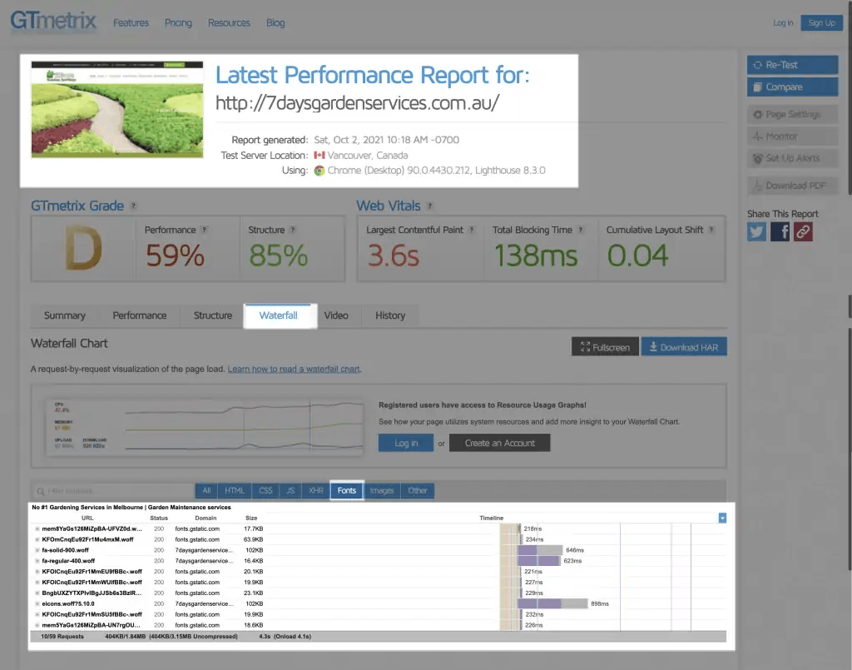Copy report link via chain icon

click(x=803, y=231)
